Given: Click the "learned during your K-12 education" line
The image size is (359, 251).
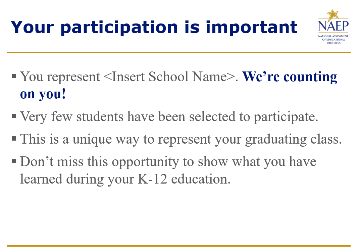Looking at the screenshot, I should 125,179.
